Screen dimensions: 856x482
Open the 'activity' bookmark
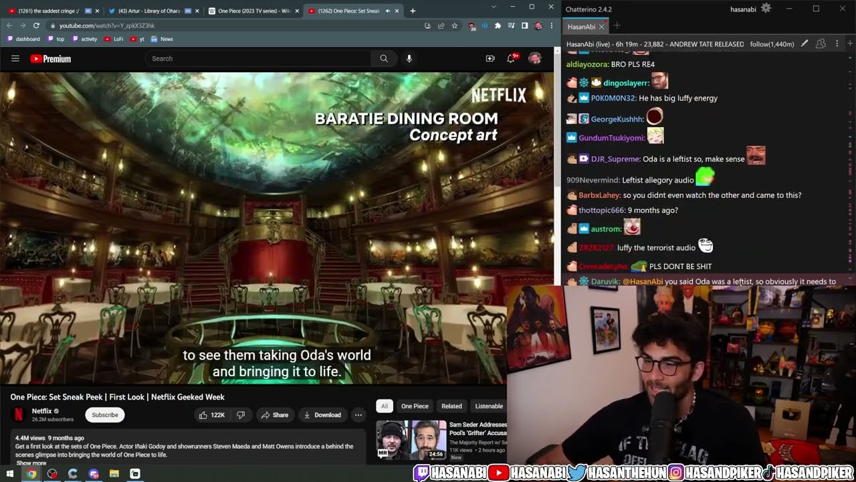pyautogui.click(x=85, y=39)
